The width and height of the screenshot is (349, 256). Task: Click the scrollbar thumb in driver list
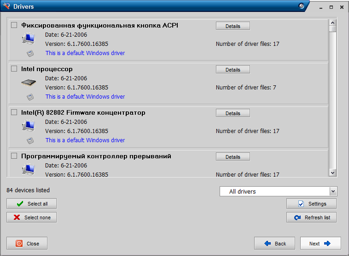[332, 29]
